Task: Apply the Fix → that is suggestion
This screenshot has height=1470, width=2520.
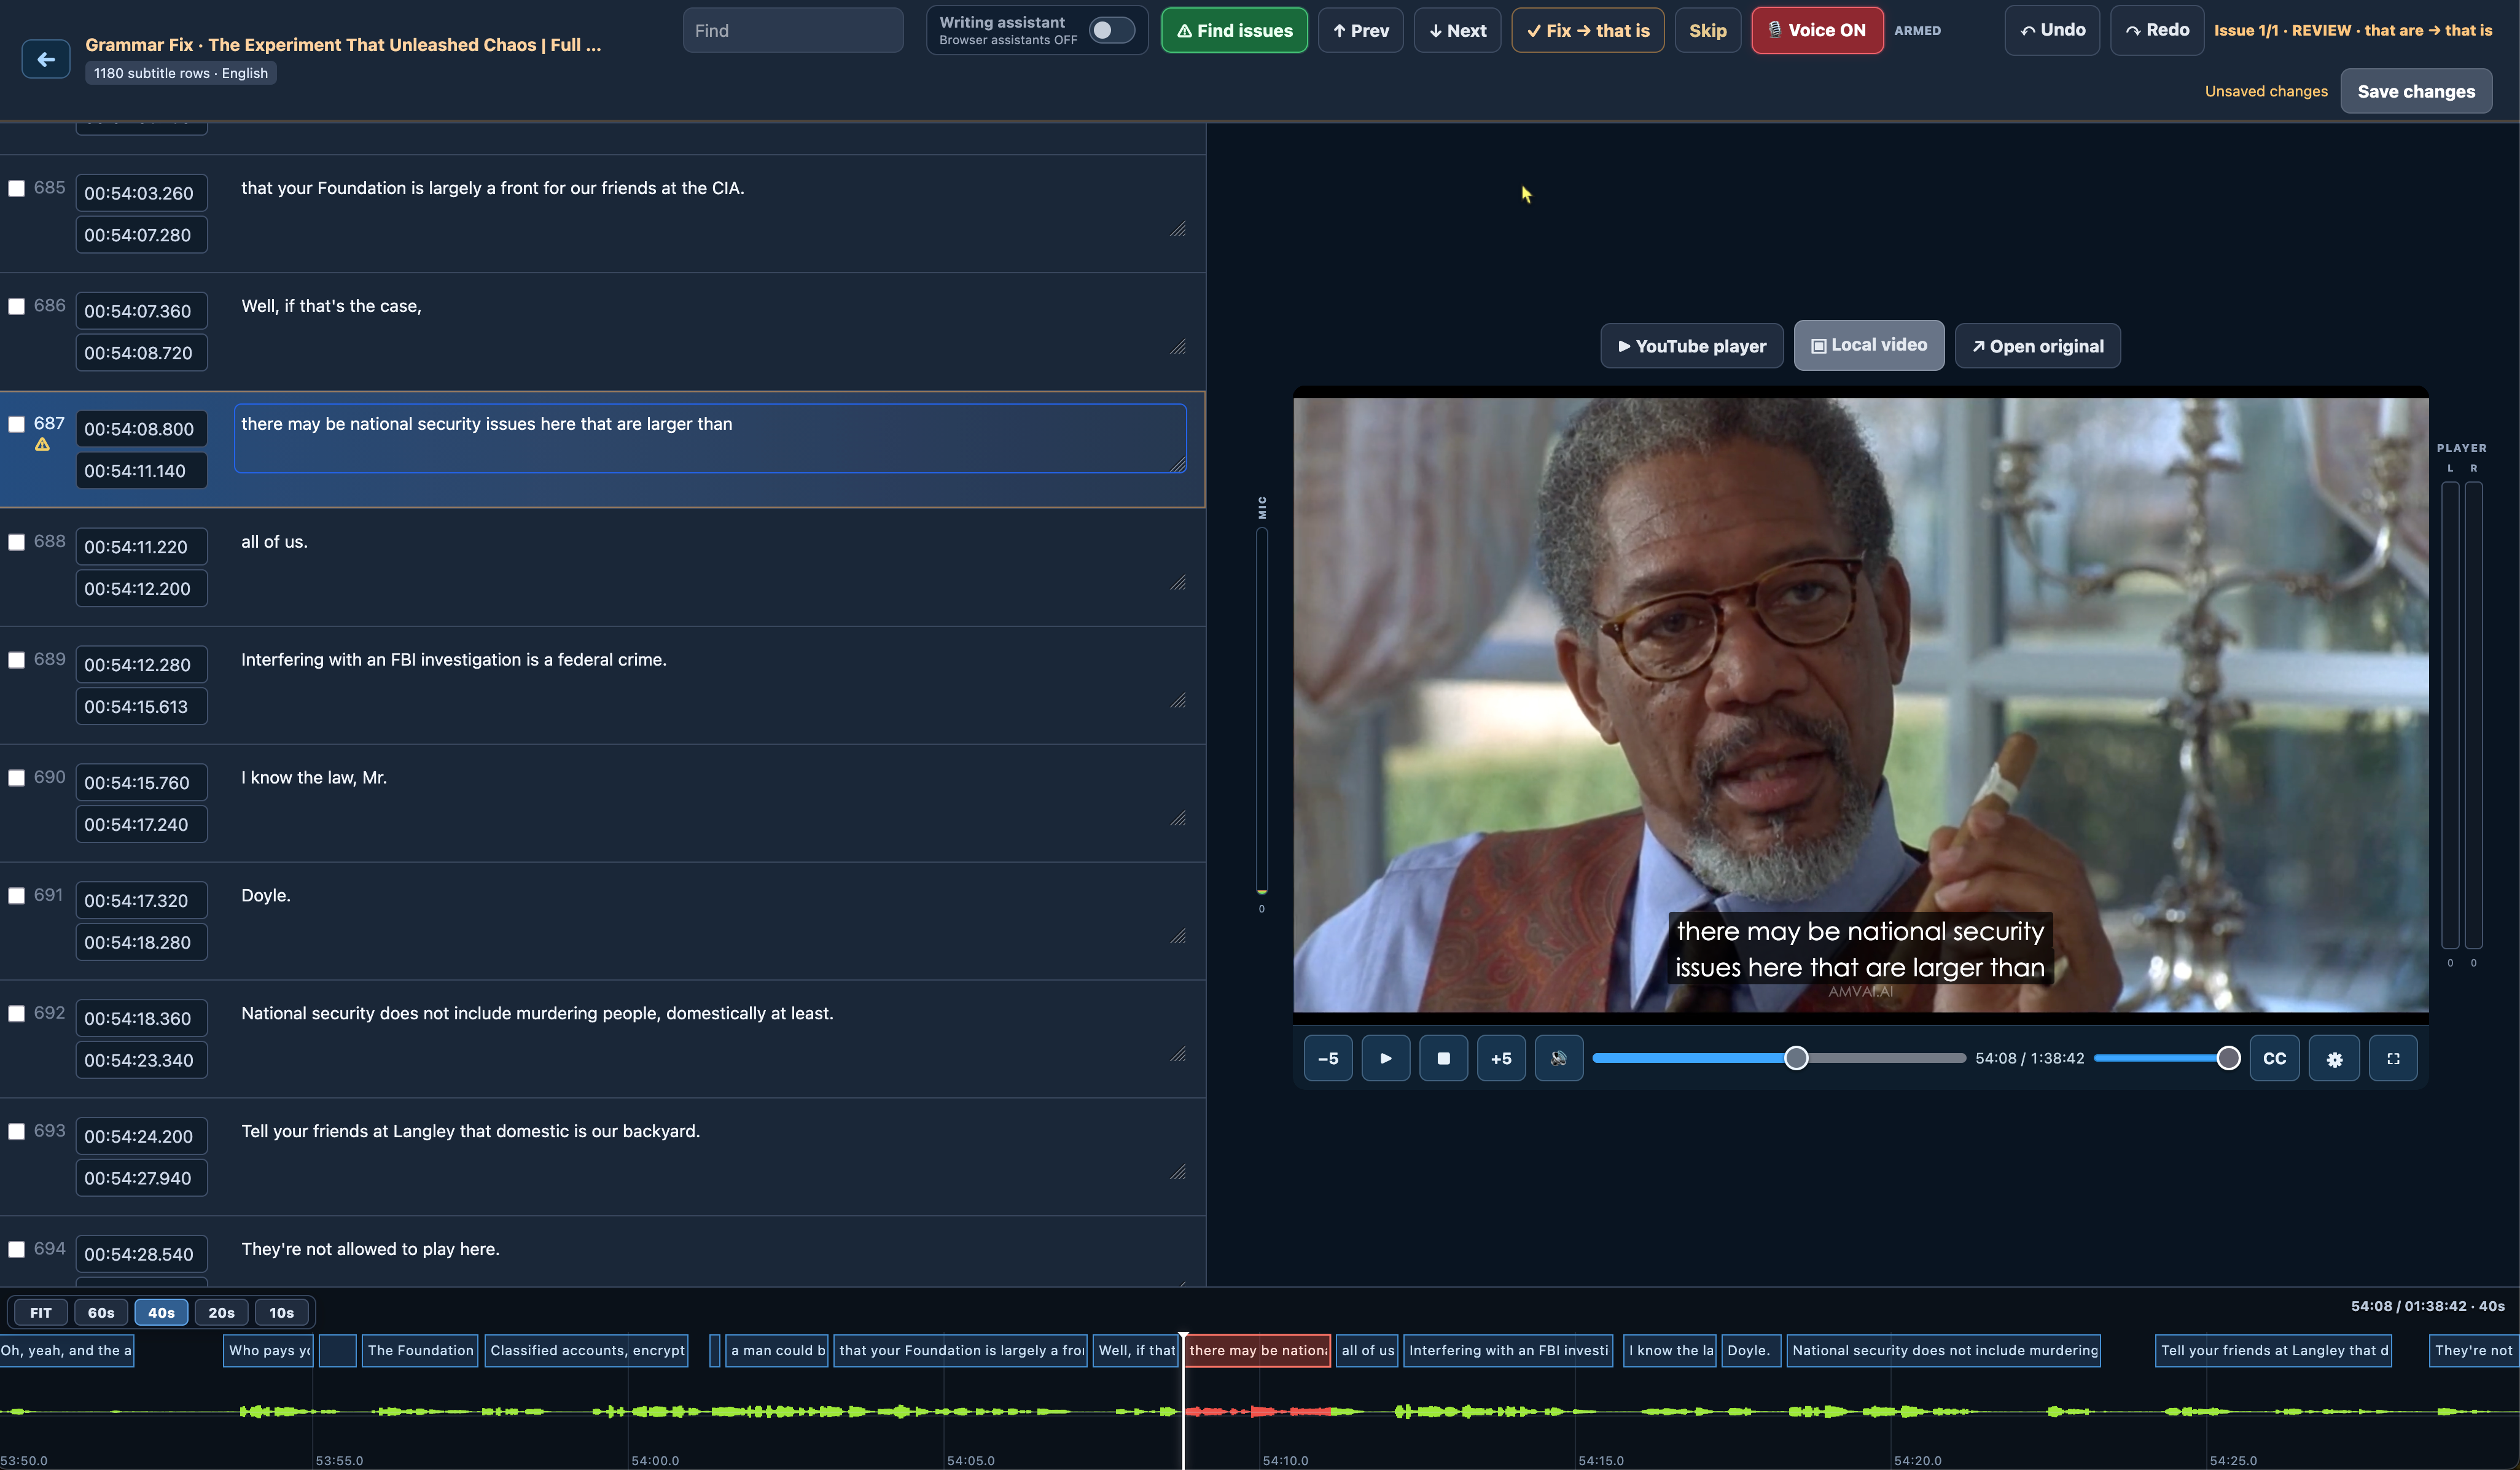Action: [x=1588, y=30]
